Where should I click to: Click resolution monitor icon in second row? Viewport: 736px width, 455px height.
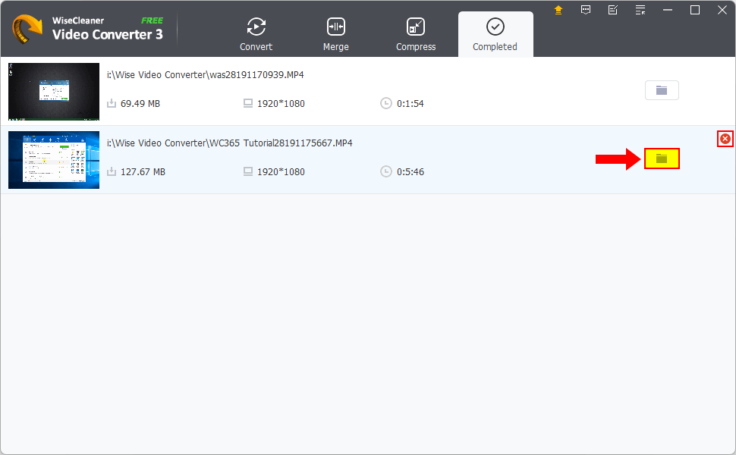(248, 172)
